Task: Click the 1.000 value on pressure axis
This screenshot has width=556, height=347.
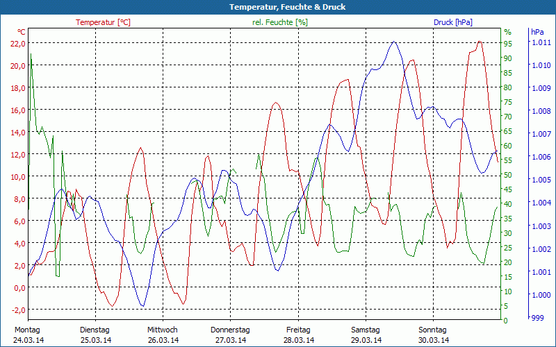Action: [x=541, y=294]
